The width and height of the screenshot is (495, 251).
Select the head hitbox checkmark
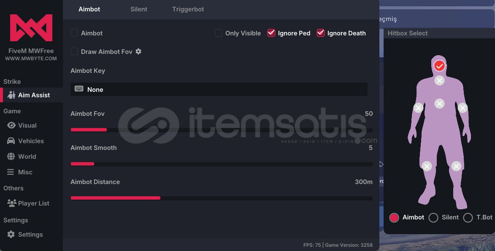click(x=439, y=66)
